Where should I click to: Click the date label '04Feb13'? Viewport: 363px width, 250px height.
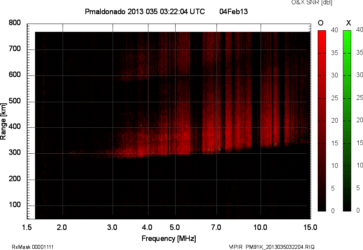point(233,11)
